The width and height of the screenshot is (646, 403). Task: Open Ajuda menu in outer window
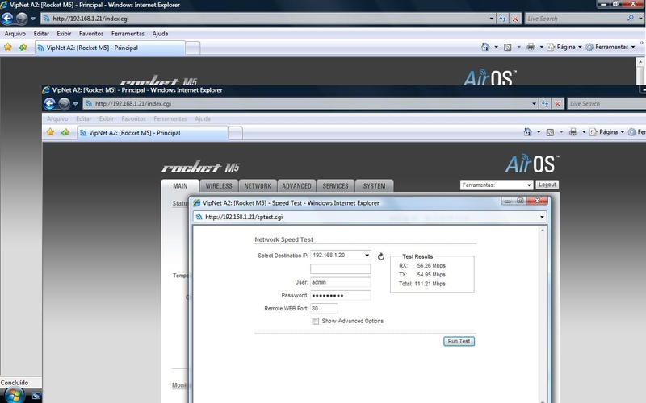pyautogui.click(x=160, y=34)
